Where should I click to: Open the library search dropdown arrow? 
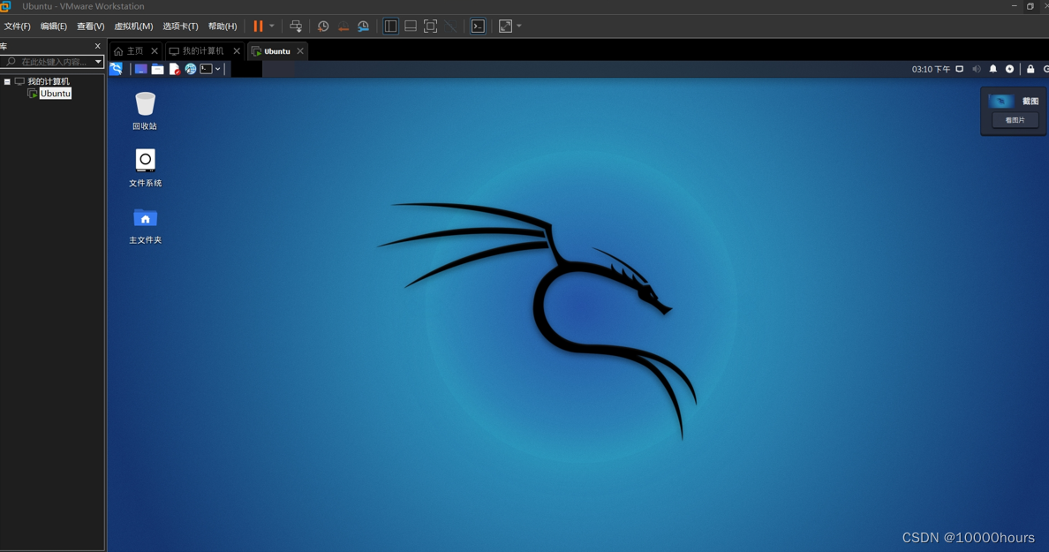(98, 62)
